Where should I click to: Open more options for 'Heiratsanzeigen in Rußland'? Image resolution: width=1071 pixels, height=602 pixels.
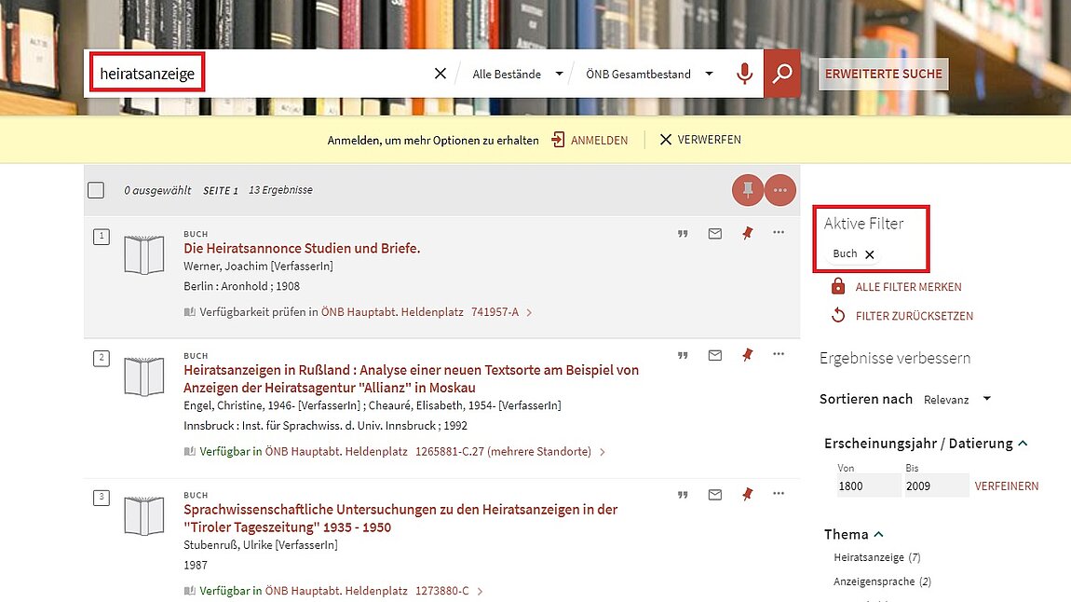pyautogui.click(x=779, y=354)
